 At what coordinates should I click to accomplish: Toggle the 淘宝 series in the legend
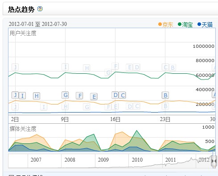coord(185,25)
